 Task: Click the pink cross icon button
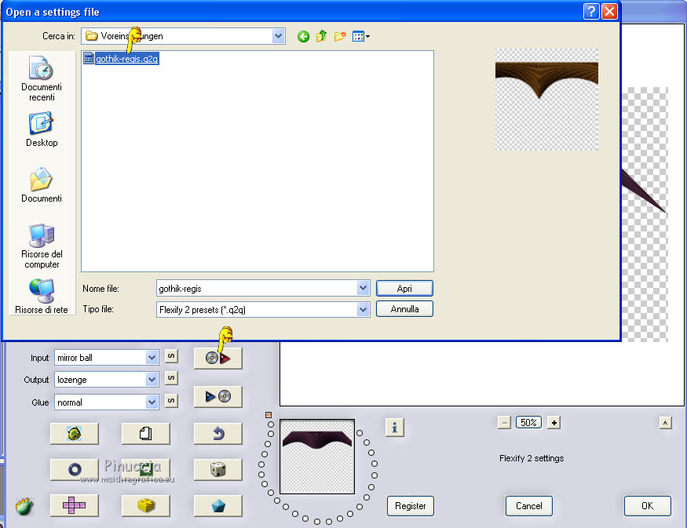click(x=74, y=506)
